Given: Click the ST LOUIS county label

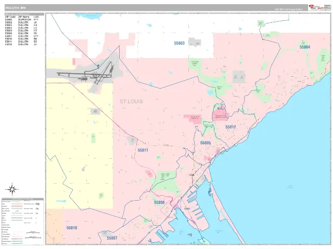Looking at the screenshot, I should click(x=131, y=102).
